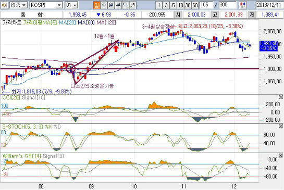Click the 고 high price label

click(x=215, y=15)
